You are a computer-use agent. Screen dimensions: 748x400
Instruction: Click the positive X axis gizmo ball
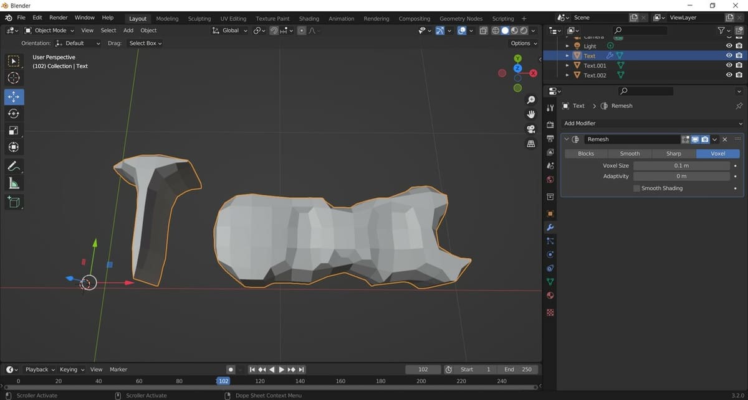533,73
